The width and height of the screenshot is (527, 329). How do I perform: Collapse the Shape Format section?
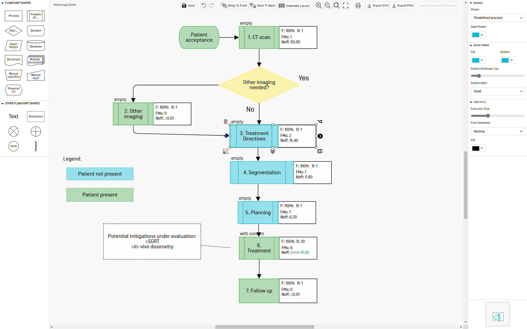pyautogui.click(x=471, y=45)
